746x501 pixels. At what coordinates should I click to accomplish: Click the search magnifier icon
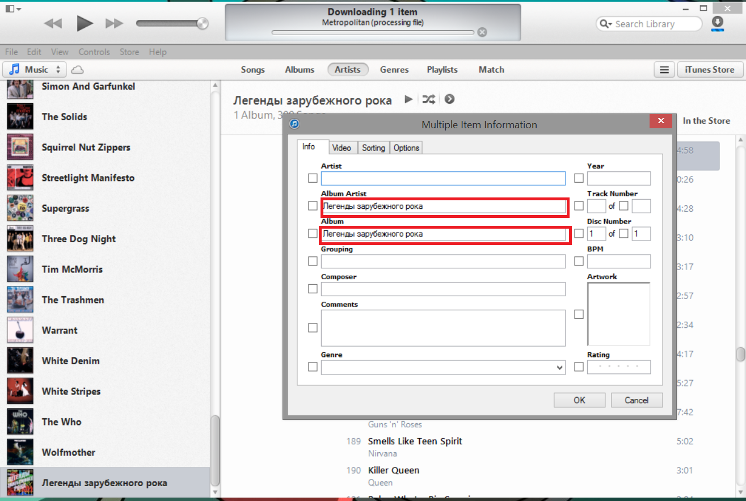605,24
